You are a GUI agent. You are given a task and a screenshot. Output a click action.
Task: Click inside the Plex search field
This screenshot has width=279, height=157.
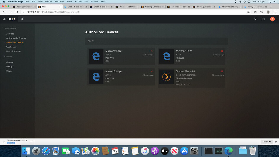(44, 19)
